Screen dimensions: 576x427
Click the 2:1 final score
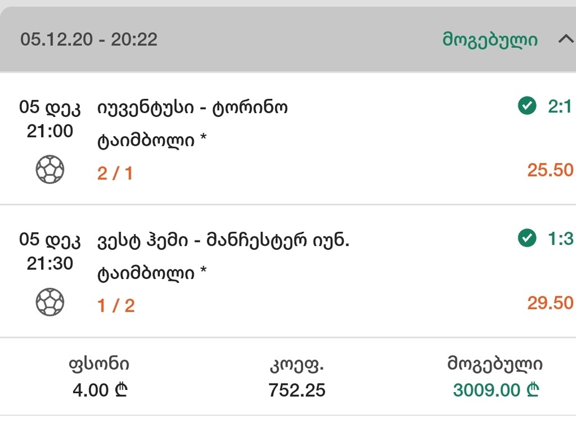tap(560, 106)
